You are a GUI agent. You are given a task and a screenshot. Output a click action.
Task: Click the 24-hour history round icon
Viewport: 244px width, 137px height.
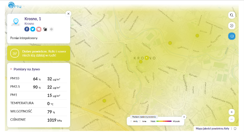click(x=232, y=25)
